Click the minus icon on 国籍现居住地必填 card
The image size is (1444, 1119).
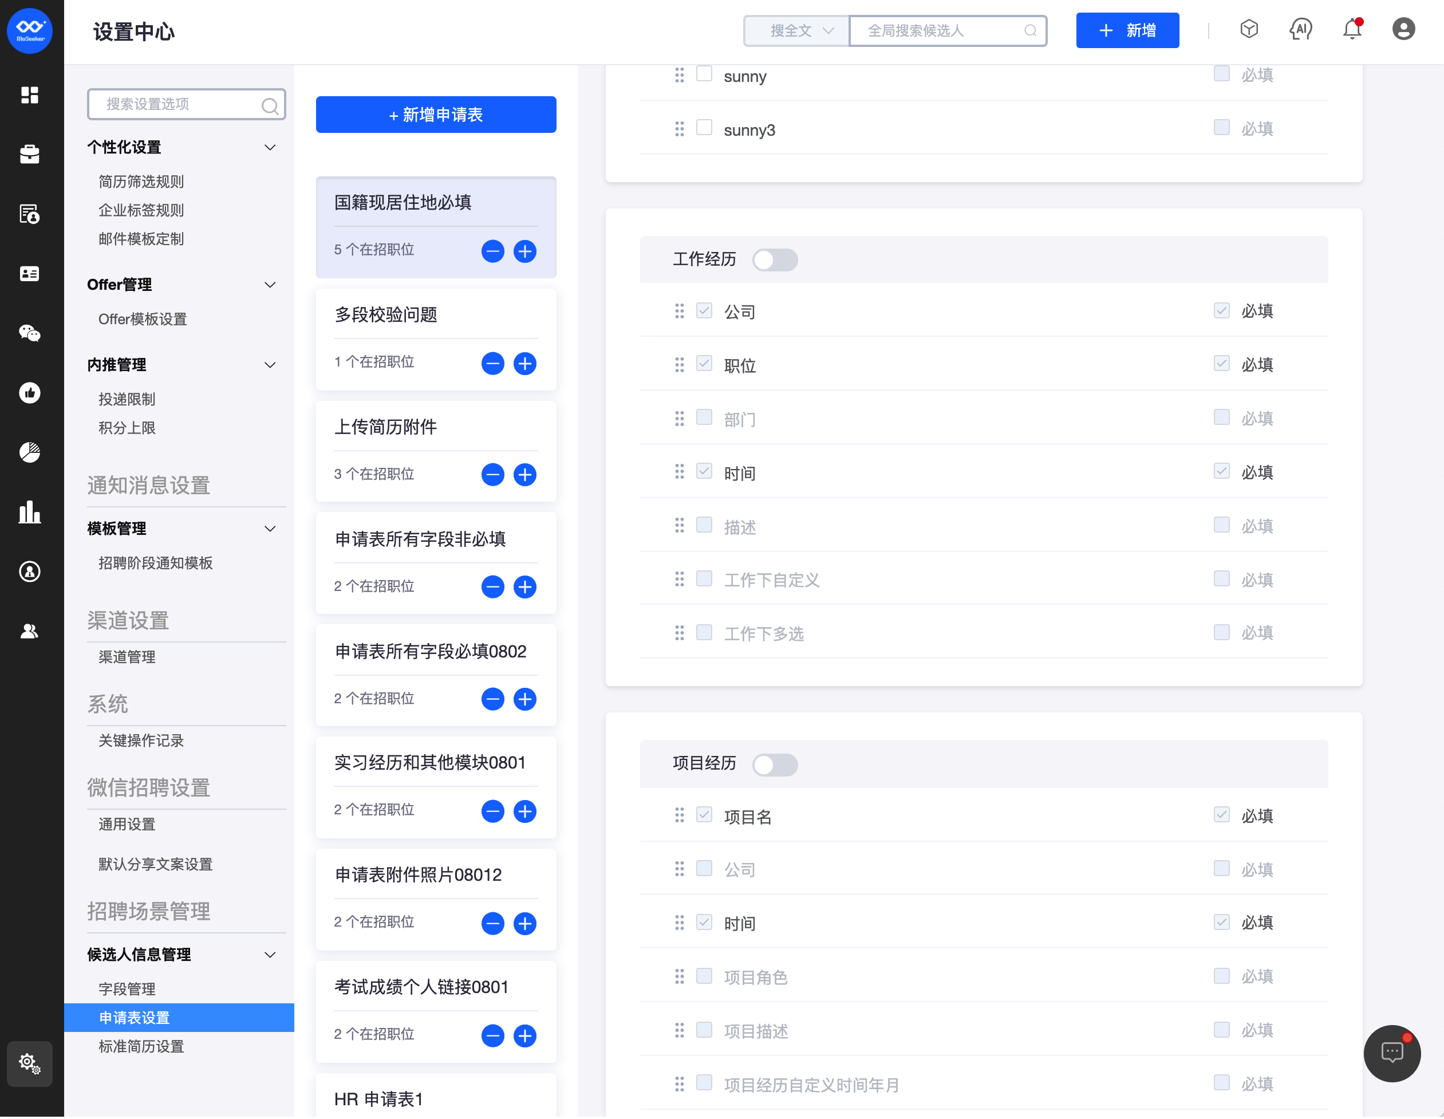[492, 251]
